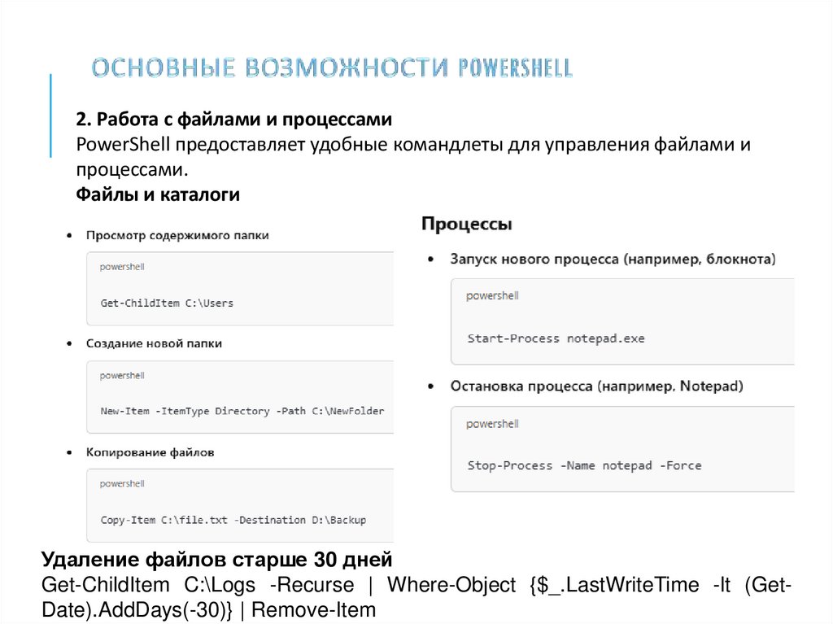The width and height of the screenshot is (833, 624).
Task: Click the bullet 'Остановка процесса (например, Notepad)'
Action: (x=596, y=386)
